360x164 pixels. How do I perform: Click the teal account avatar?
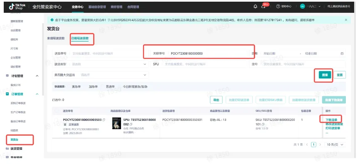[303, 6]
